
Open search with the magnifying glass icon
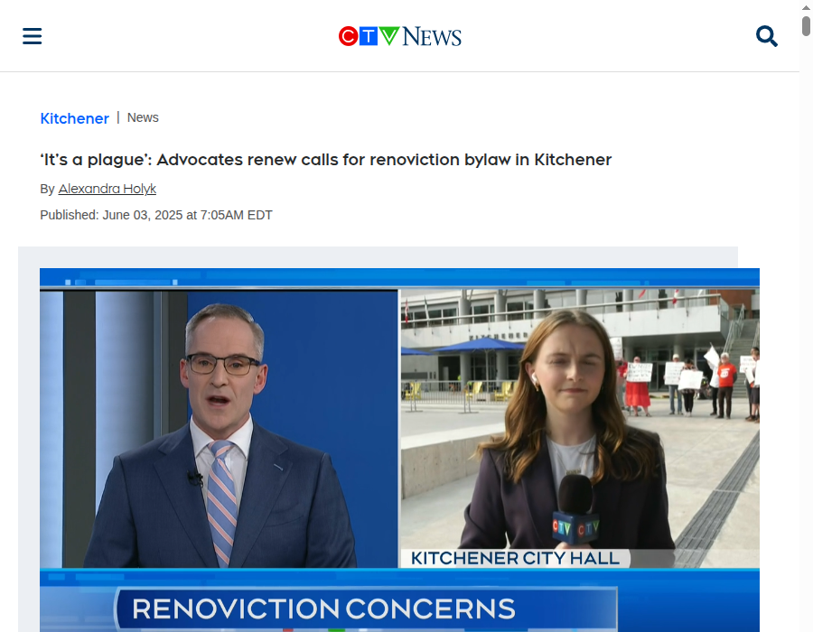(x=766, y=36)
